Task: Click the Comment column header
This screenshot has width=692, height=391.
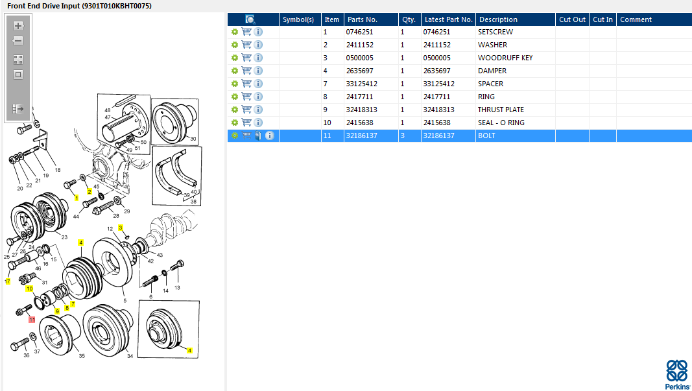Action: 654,19
